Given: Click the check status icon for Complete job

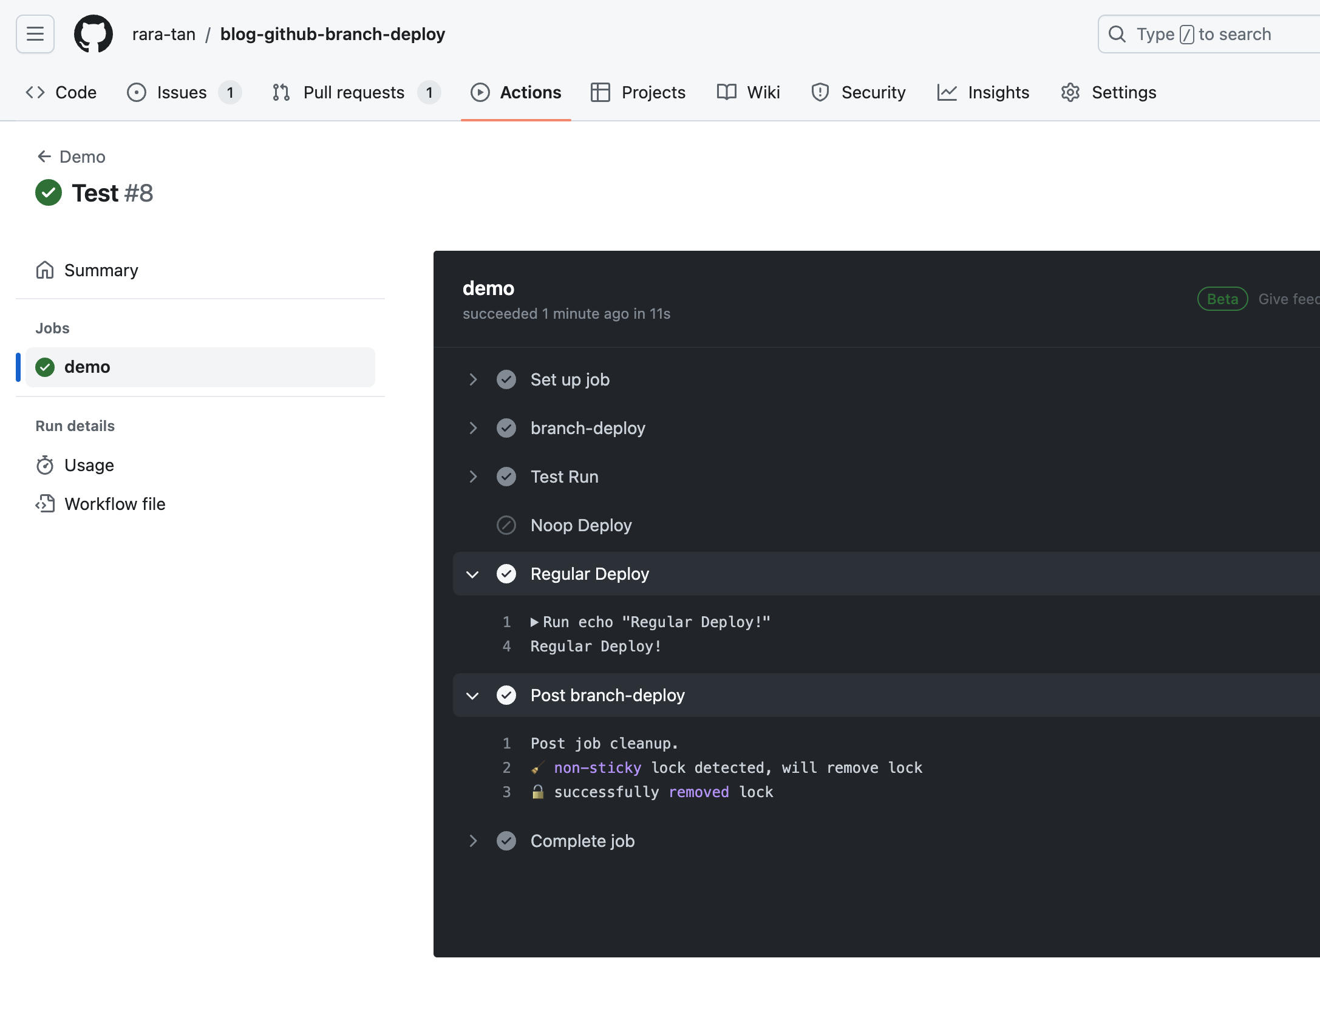Looking at the screenshot, I should [506, 841].
